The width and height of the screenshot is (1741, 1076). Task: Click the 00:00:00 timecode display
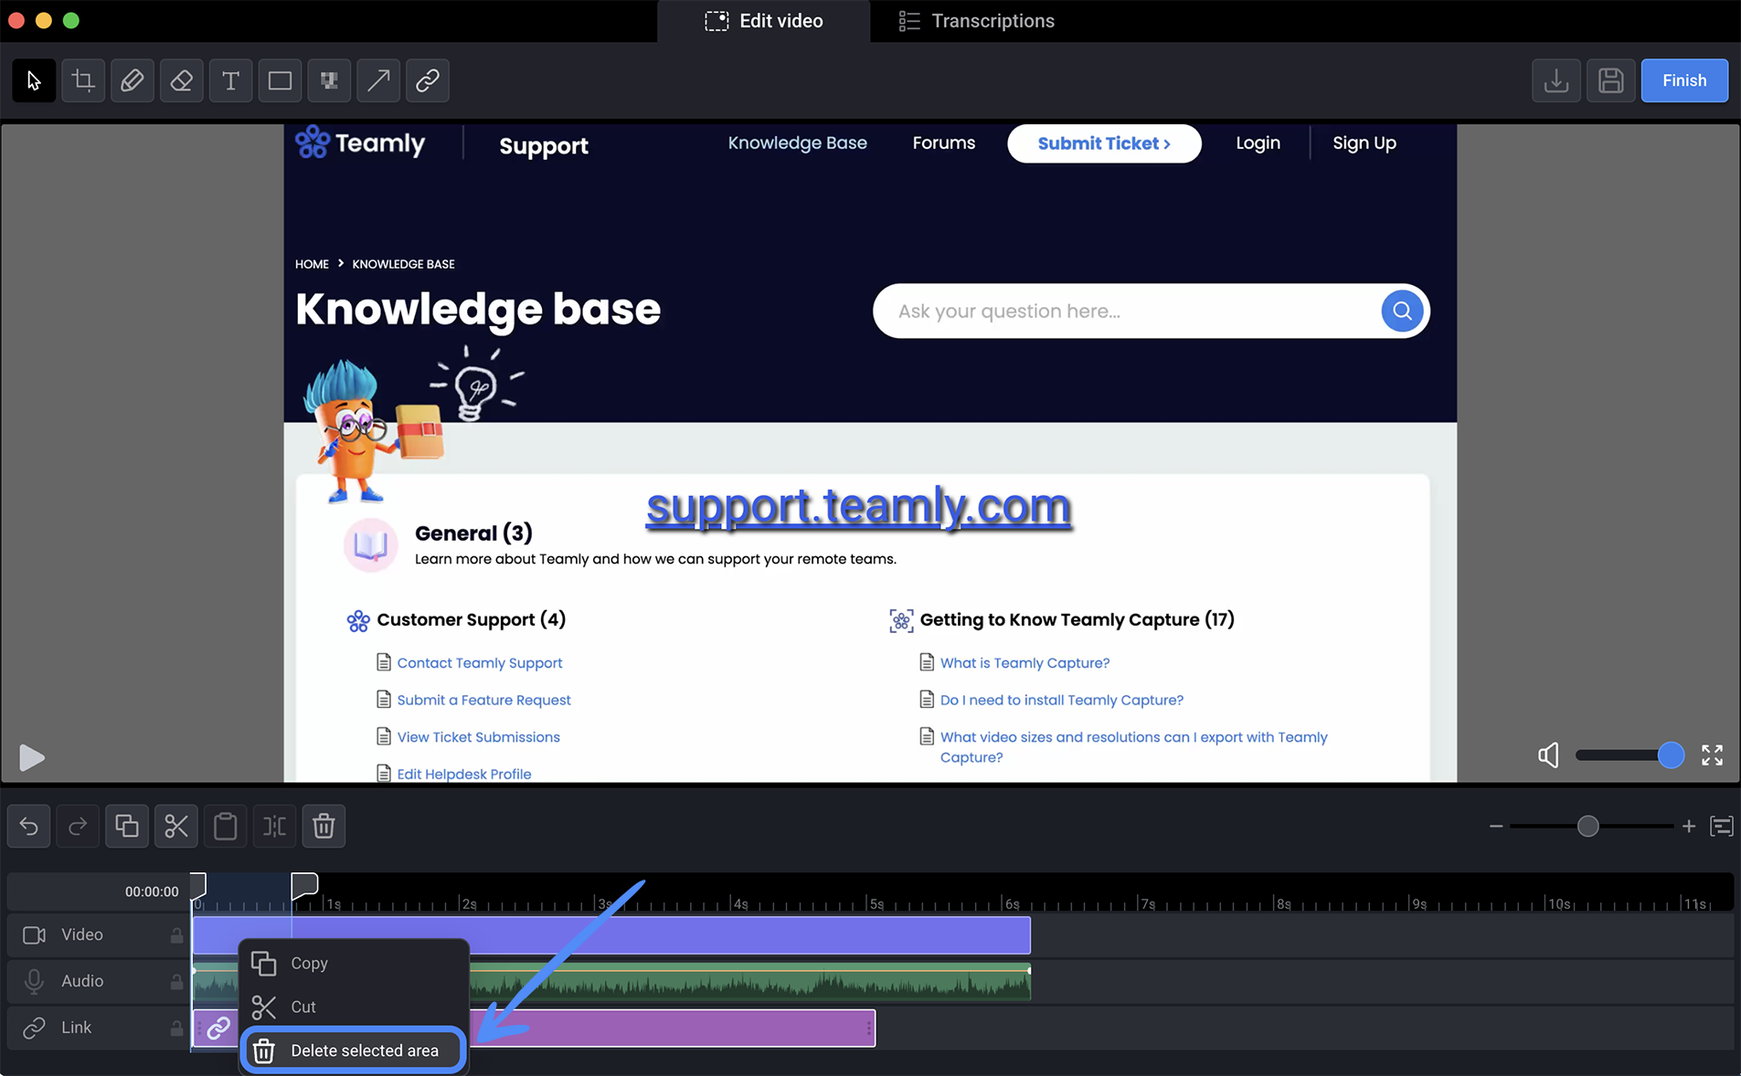click(x=152, y=891)
